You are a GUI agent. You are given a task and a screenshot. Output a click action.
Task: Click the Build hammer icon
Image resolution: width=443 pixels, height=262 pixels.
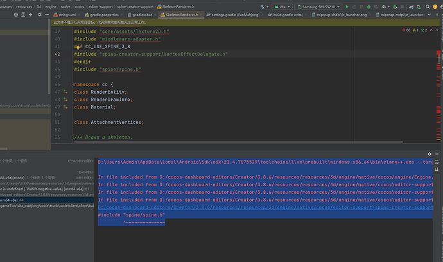tap(263, 7)
